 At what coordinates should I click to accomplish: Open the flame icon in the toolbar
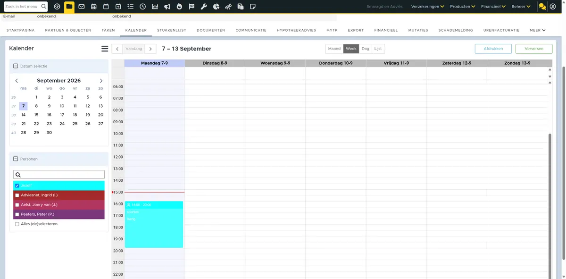(179, 7)
